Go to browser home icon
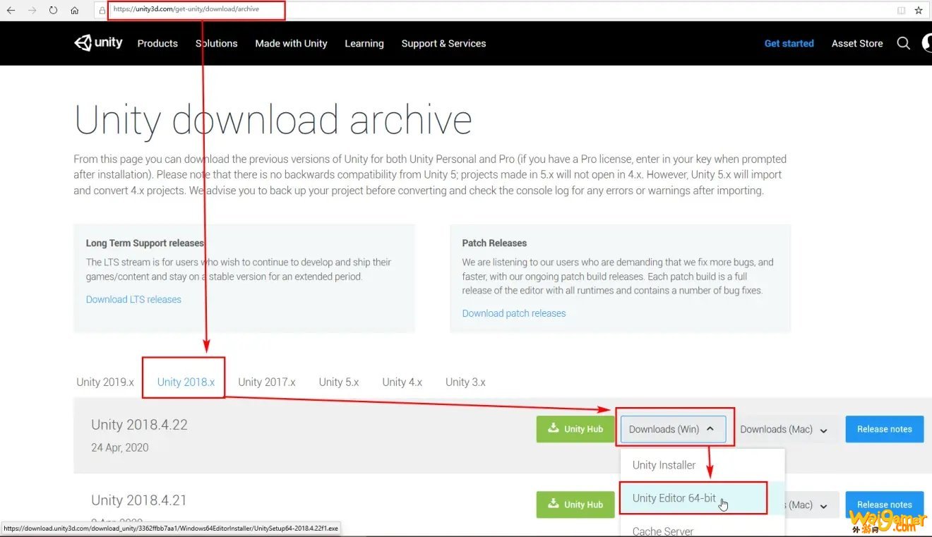This screenshot has height=537, width=932. coord(74,11)
